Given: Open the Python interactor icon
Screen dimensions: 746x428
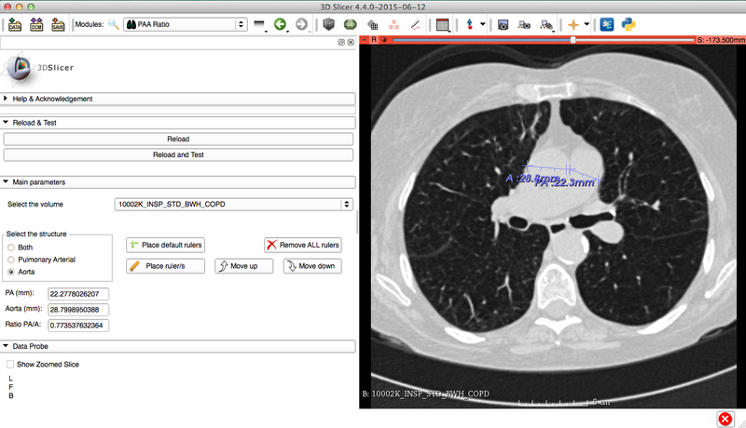Looking at the screenshot, I should [x=629, y=24].
